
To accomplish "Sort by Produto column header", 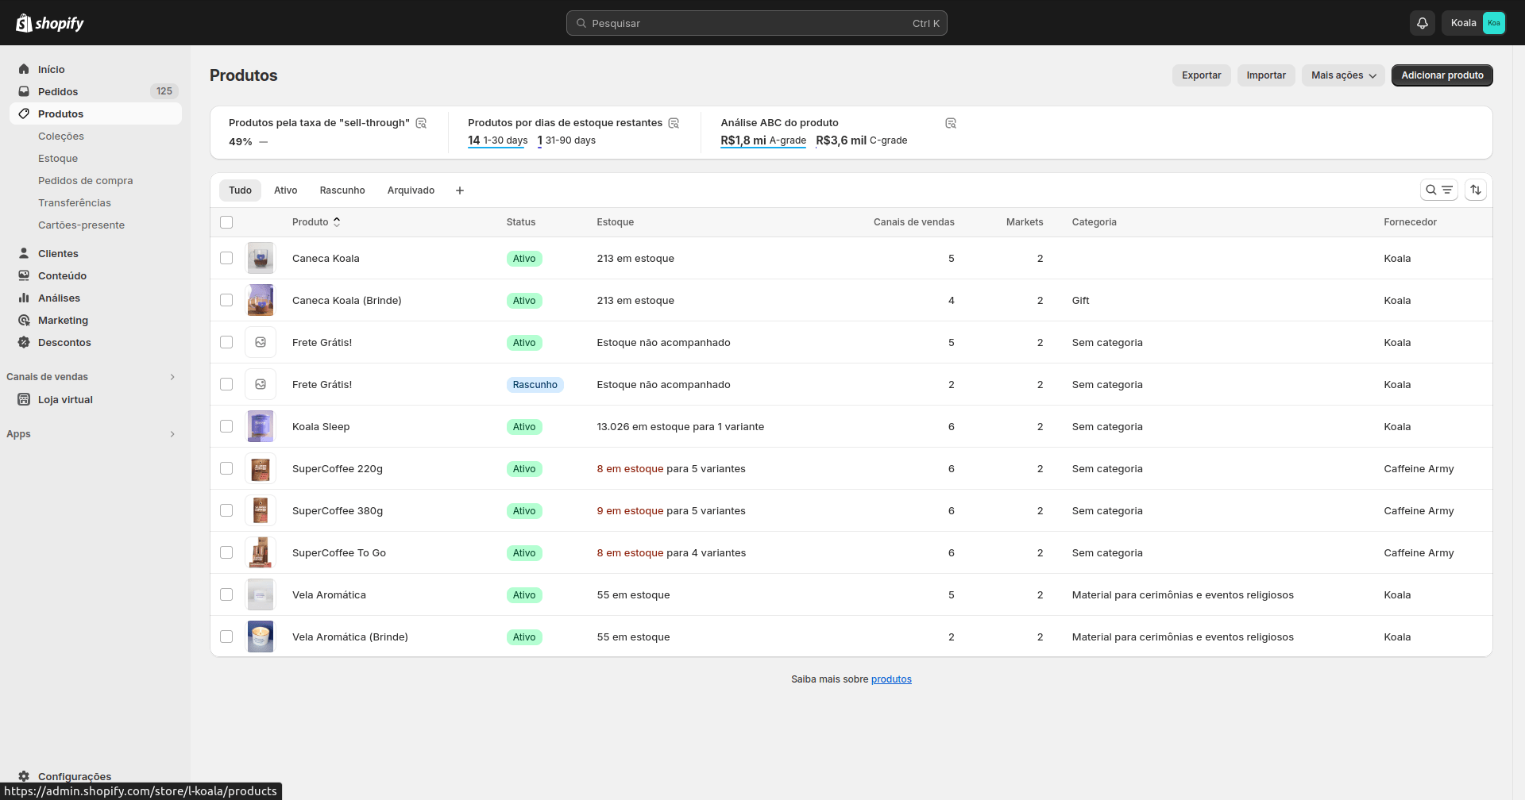I will pos(316,222).
